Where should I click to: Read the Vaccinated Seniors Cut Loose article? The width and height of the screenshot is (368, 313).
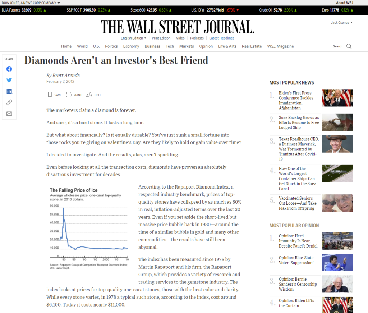point(298,203)
